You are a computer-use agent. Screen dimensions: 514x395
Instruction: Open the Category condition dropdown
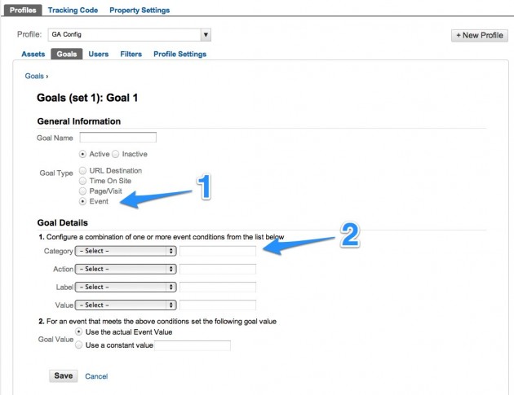click(x=126, y=251)
